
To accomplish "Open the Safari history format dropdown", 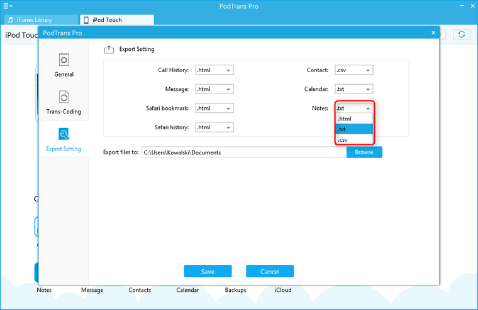I will tap(214, 127).
